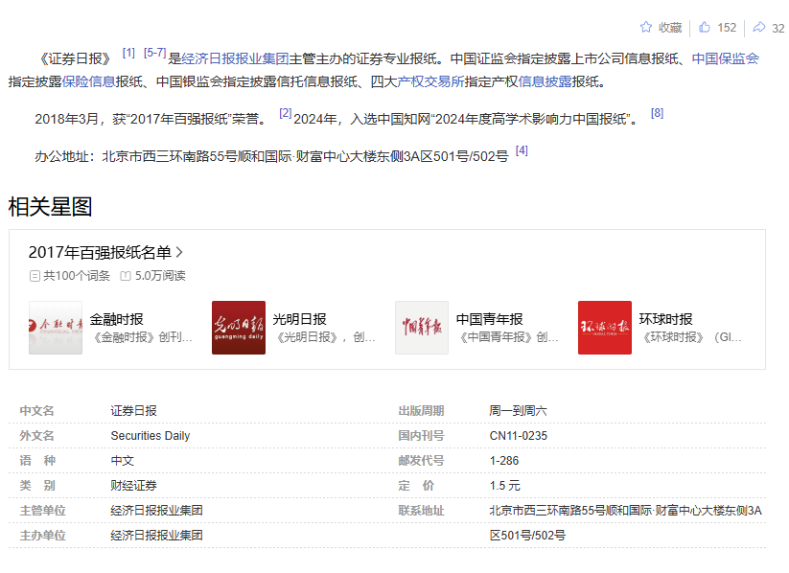This screenshot has height=573, width=789.
Task: Click the value 1-286
Action: [503, 460]
